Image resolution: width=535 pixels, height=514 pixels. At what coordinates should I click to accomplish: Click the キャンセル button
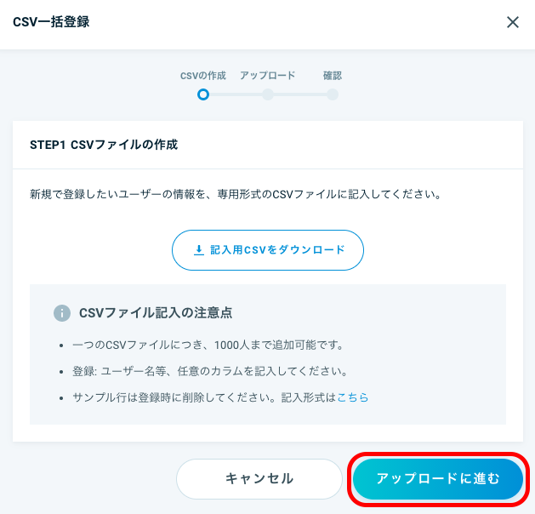(259, 479)
